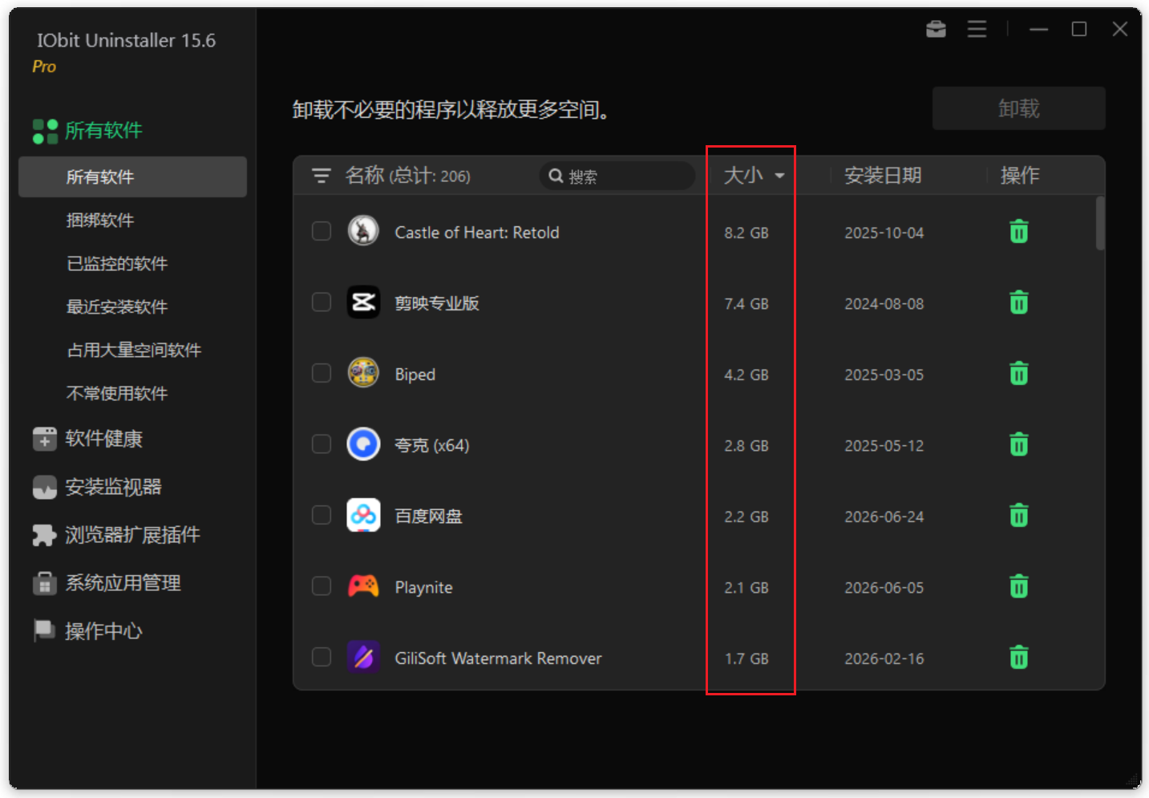
Task: Click the Pro edition label
Action: coord(44,67)
